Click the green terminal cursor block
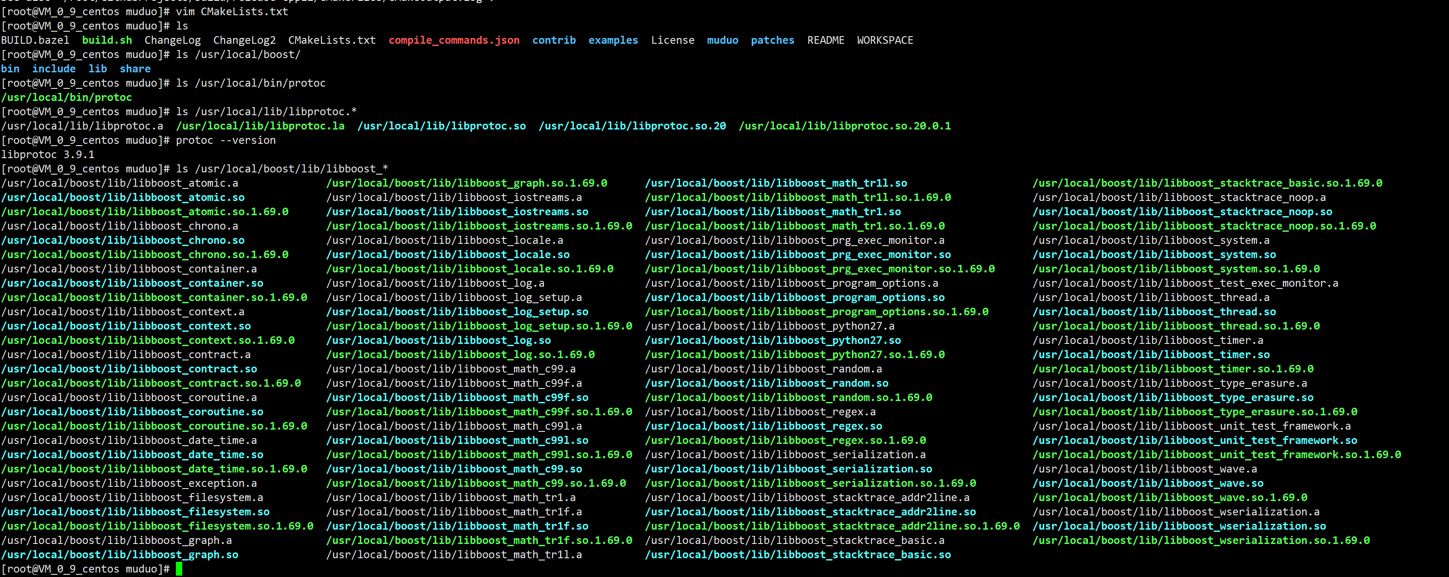1449x577 pixels. [x=179, y=569]
